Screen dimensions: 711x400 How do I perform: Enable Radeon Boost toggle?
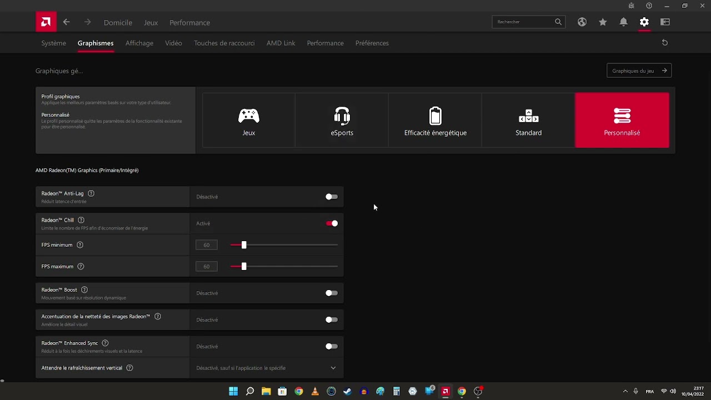pos(332,293)
